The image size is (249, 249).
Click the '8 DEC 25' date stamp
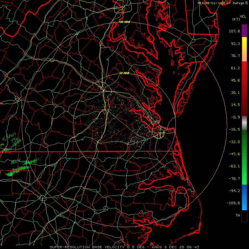click(x=174, y=247)
